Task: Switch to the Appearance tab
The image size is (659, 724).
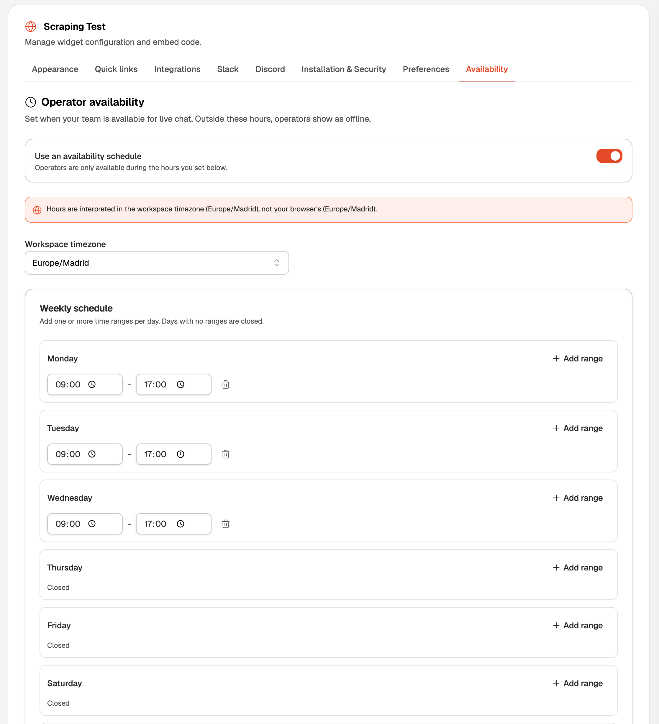Action: (x=55, y=69)
